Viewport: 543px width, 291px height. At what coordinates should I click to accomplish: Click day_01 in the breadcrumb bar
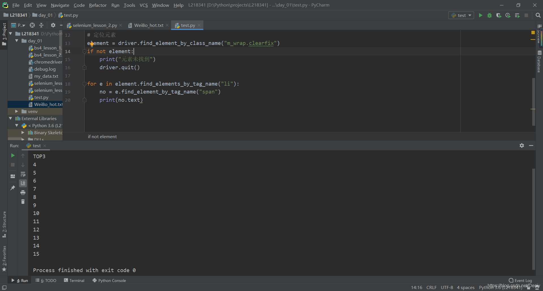tap(43, 15)
